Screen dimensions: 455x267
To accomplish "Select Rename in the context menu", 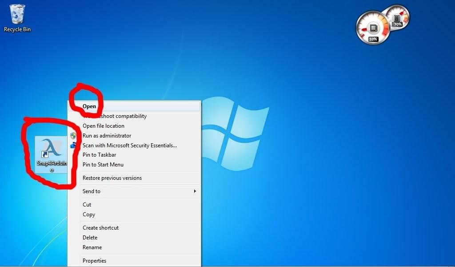I will coord(134,247).
